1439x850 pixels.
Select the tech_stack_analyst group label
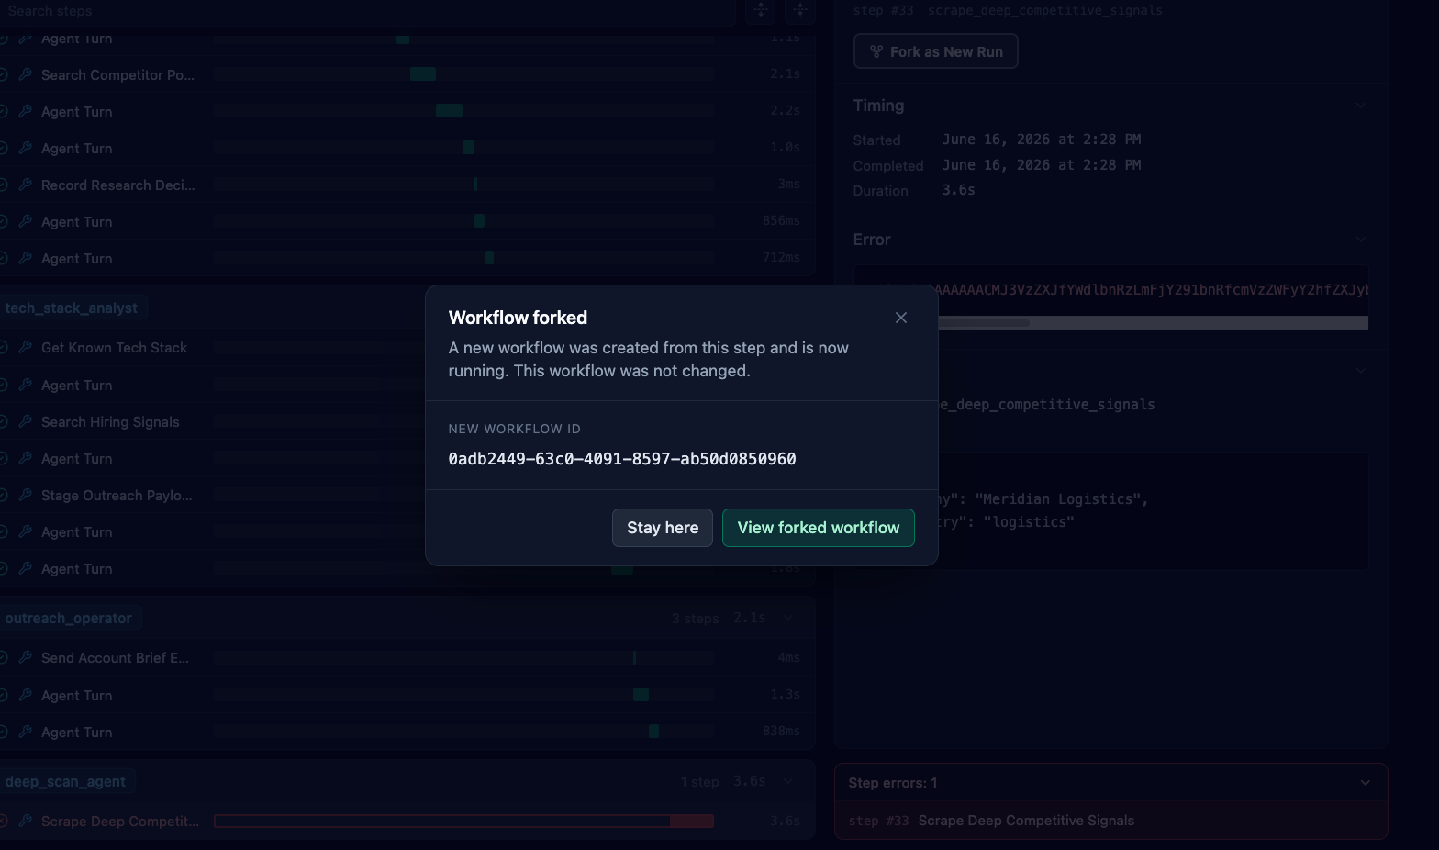(x=71, y=308)
